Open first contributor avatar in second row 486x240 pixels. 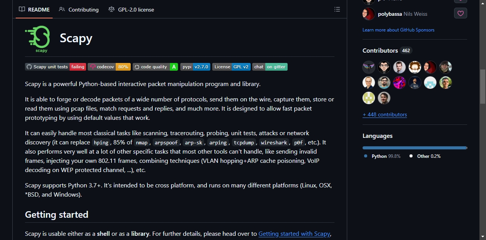pos(369,83)
